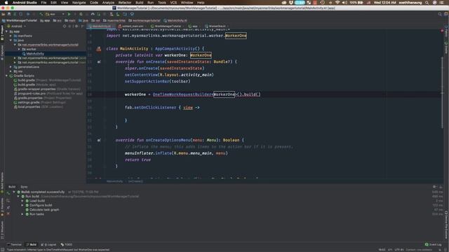Open the macOS Notification Center icon

coord(441,3)
